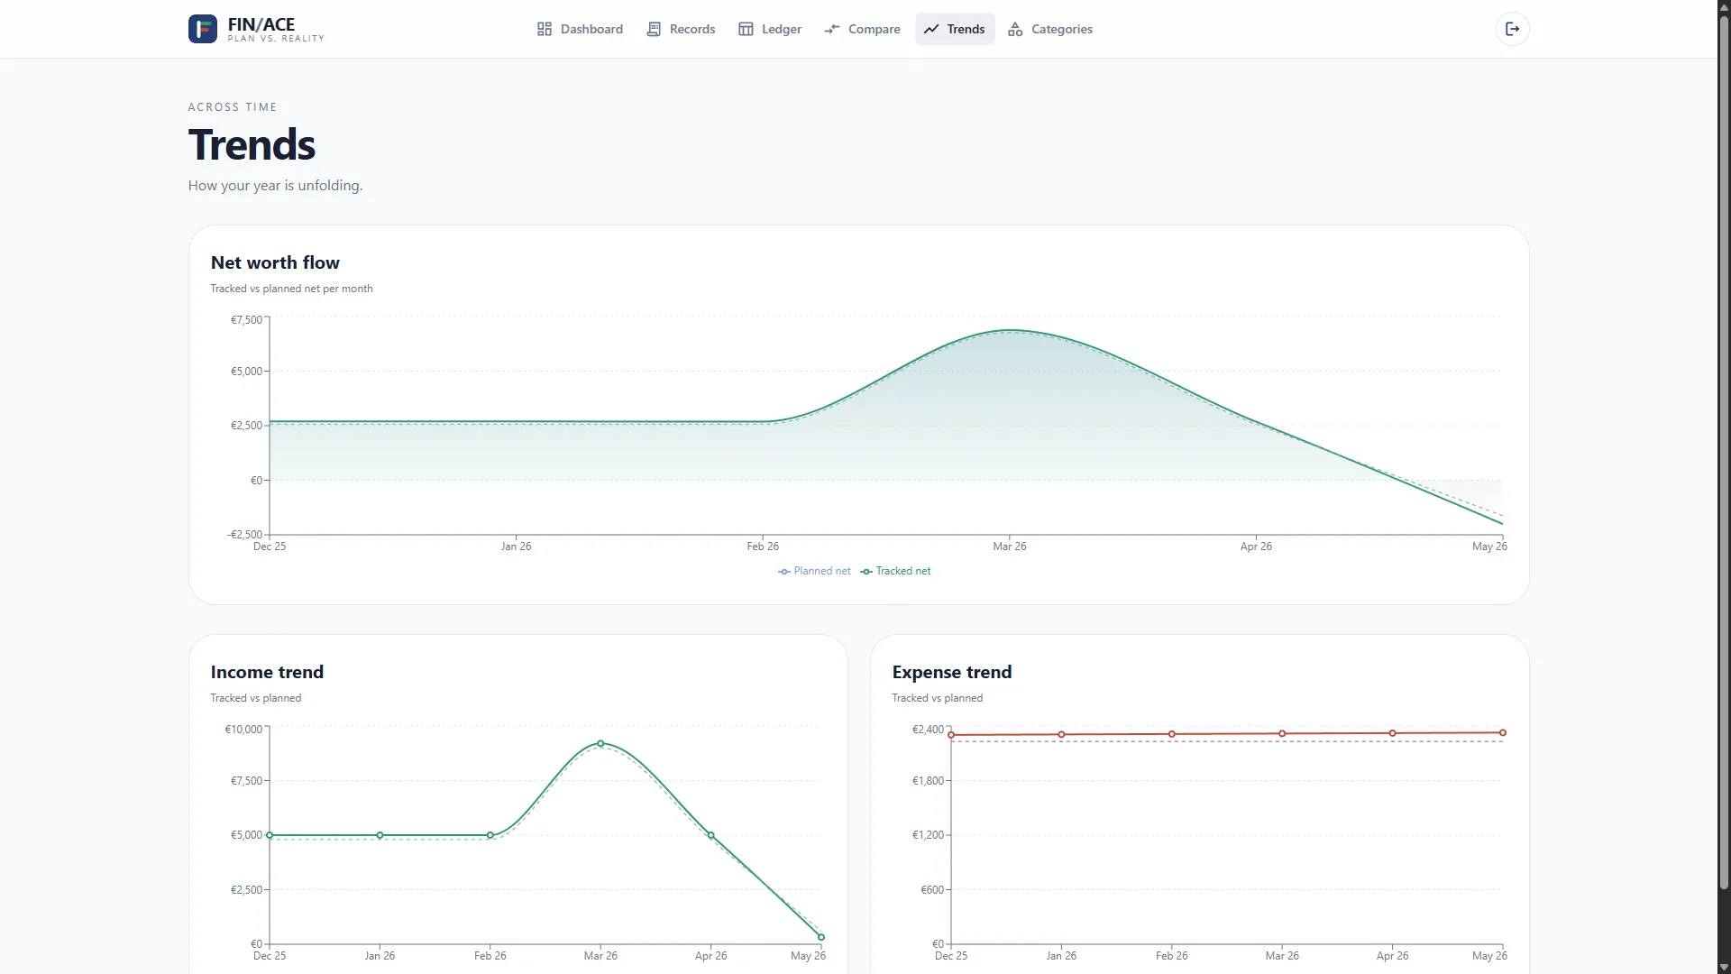
Task: Click the Jan 26 point on Expense trend
Action: [1061, 734]
